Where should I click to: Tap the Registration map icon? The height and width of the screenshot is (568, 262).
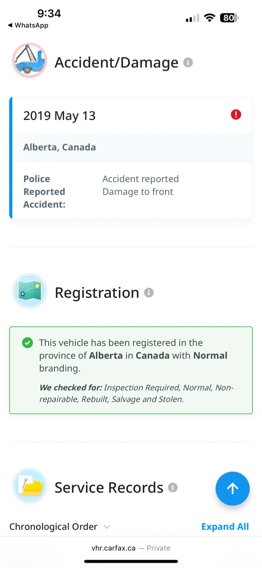click(x=30, y=290)
